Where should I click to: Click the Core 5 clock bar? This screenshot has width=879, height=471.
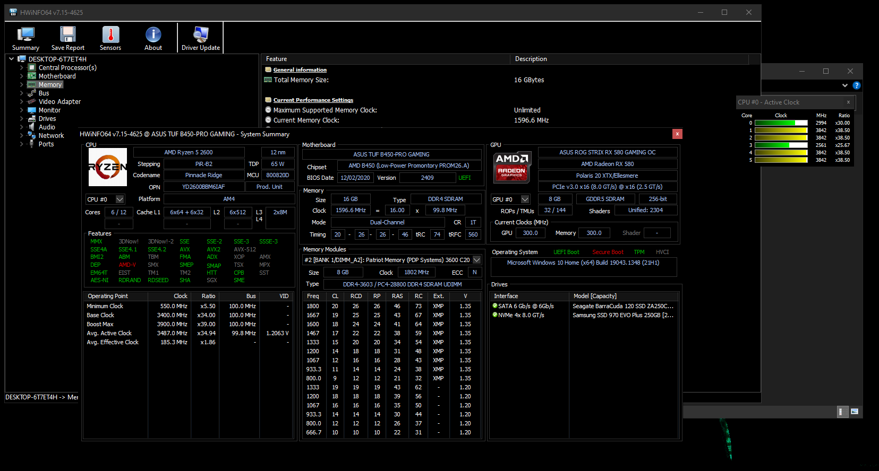pyautogui.click(x=781, y=160)
